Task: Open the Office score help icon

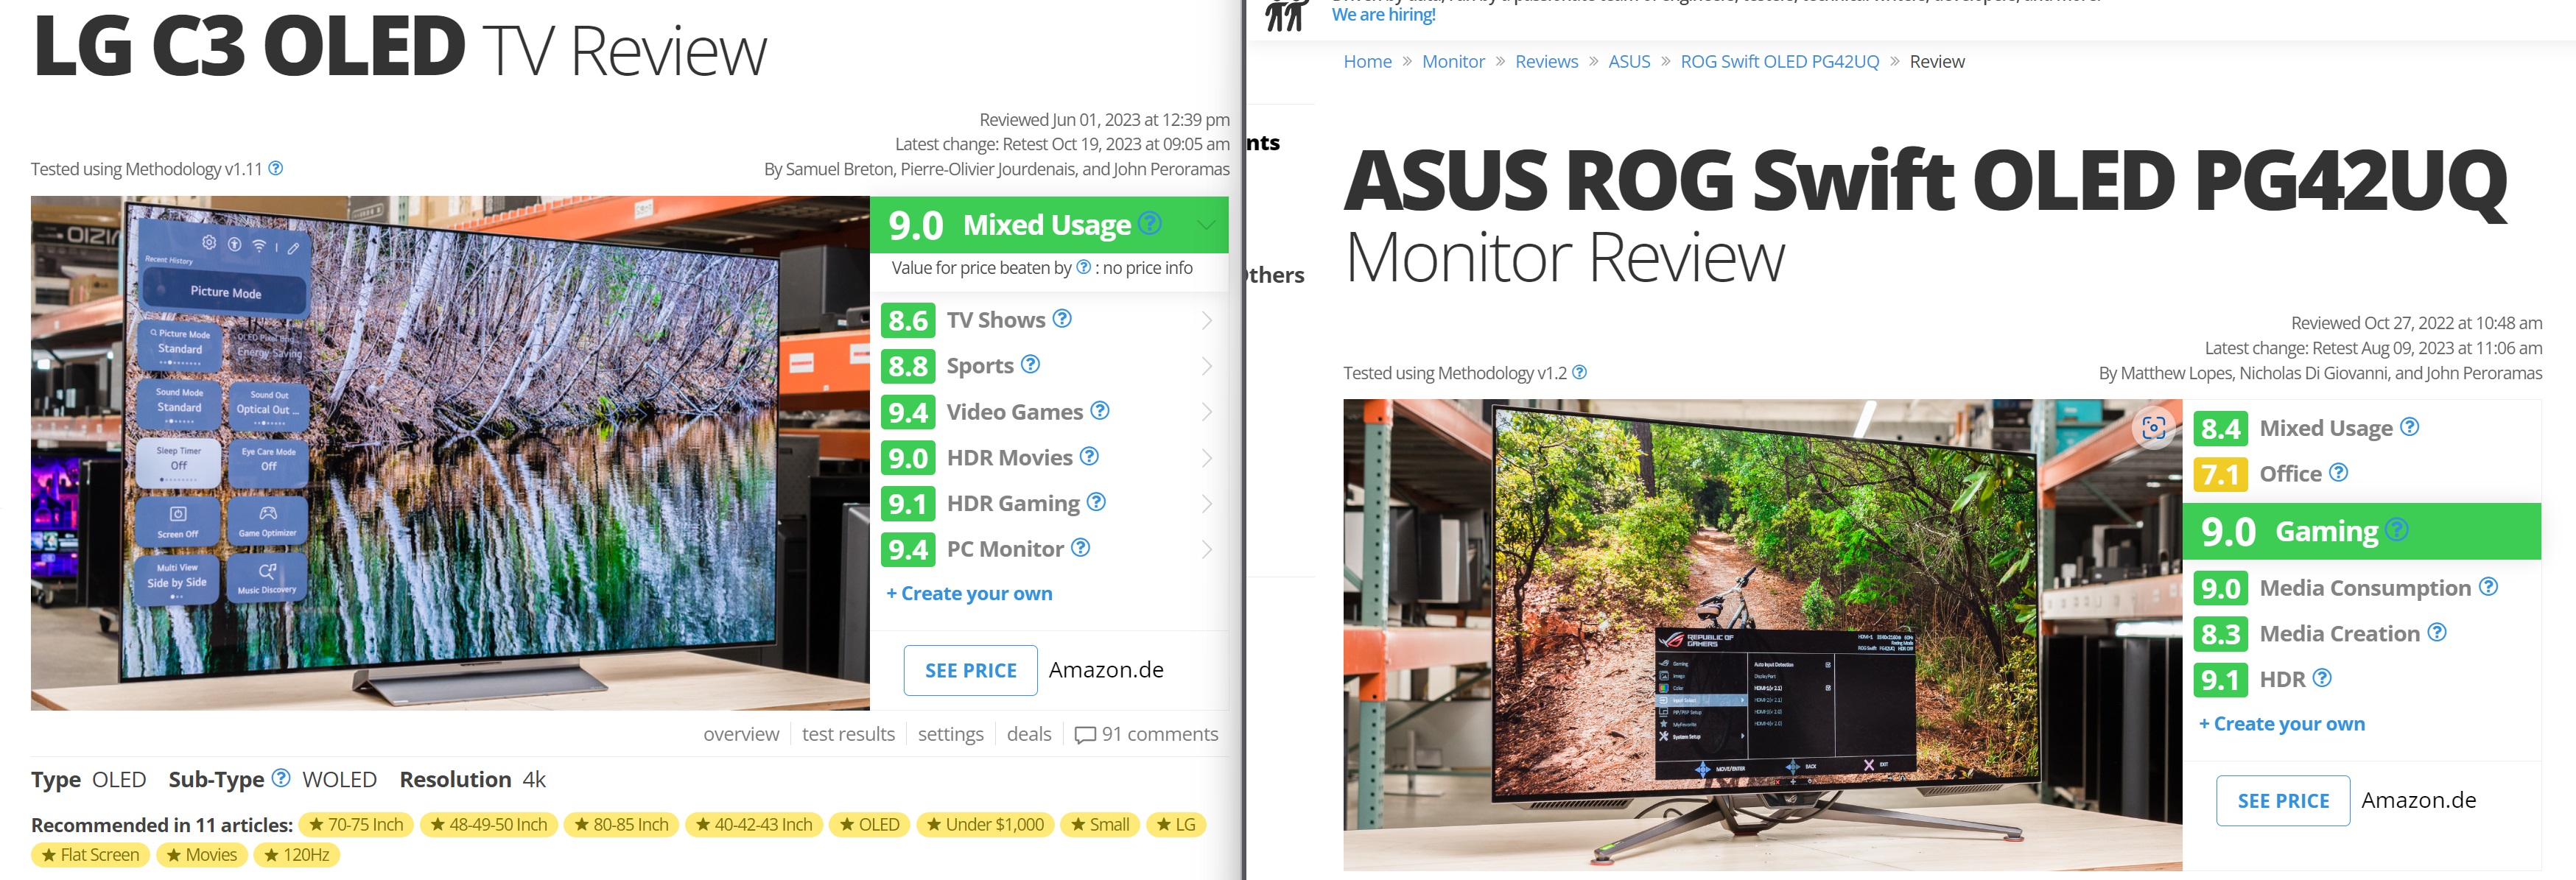Action: [2338, 472]
